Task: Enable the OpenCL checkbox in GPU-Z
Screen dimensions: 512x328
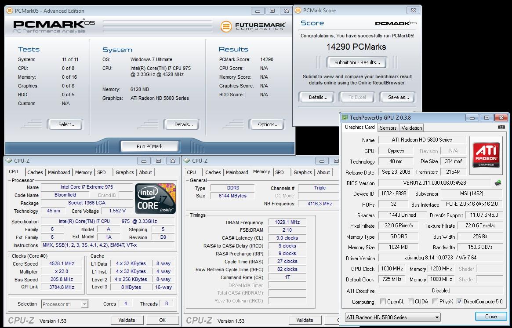Action: pyautogui.click(x=383, y=302)
